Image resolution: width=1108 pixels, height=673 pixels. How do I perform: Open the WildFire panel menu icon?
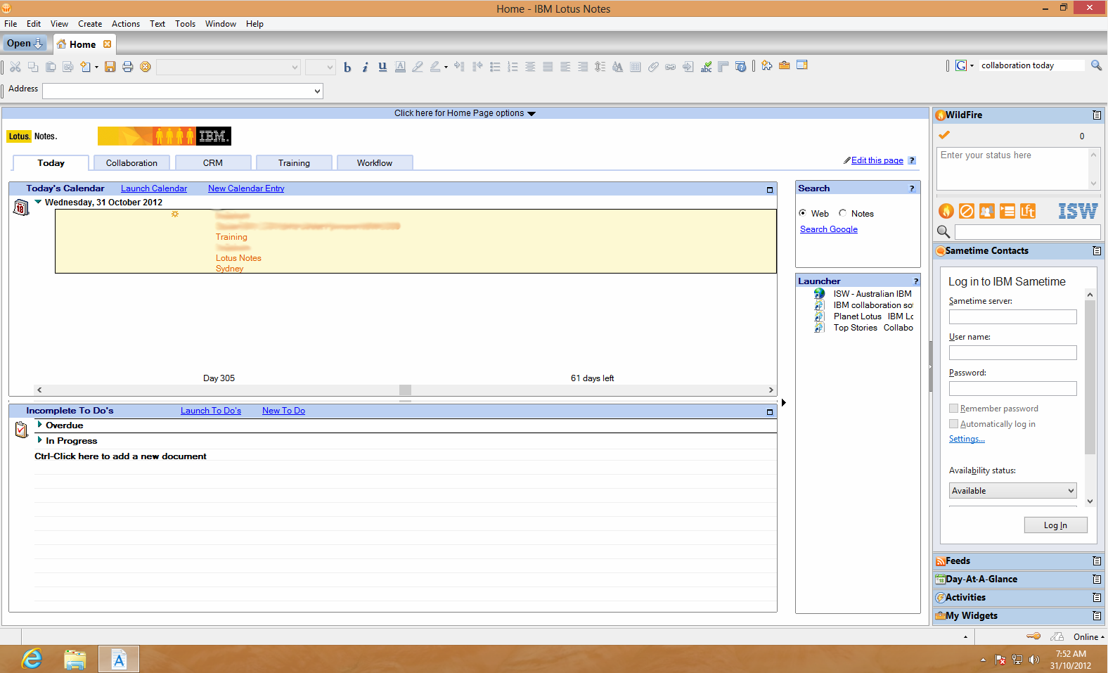click(1097, 115)
